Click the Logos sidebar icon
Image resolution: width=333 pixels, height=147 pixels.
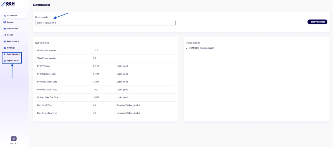point(5,22)
